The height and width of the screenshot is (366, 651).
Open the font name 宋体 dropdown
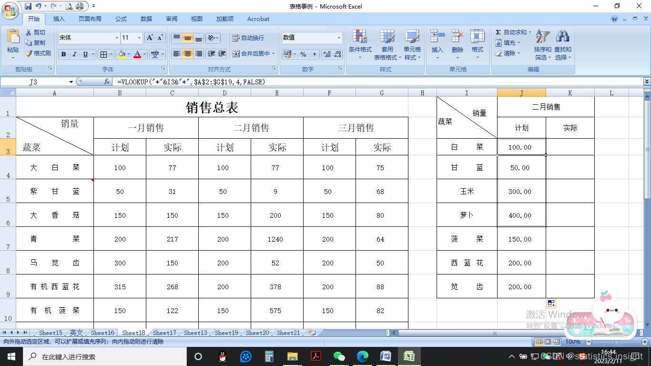coord(117,38)
